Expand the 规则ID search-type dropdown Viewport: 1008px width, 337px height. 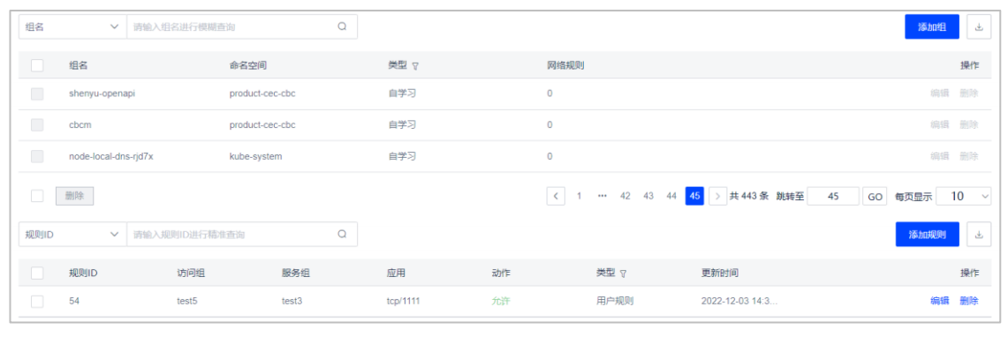[72, 235]
